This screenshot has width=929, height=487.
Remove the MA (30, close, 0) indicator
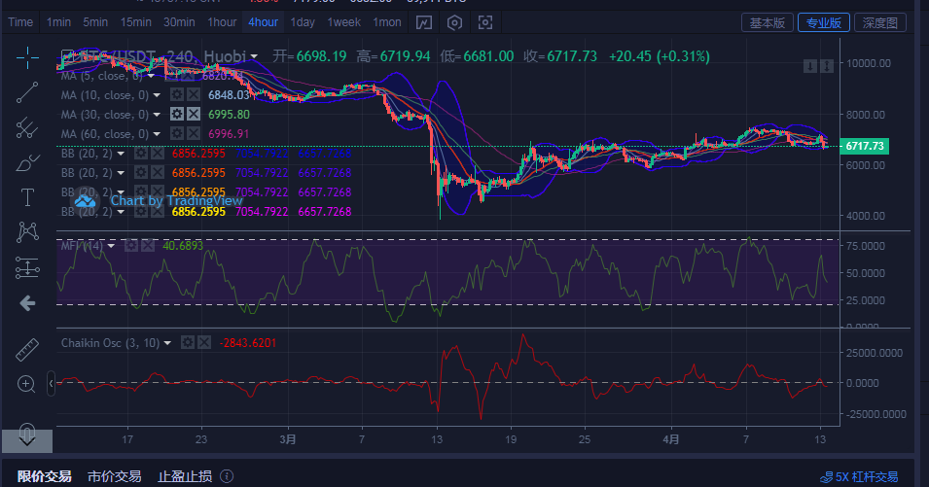click(x=194, y=114)
